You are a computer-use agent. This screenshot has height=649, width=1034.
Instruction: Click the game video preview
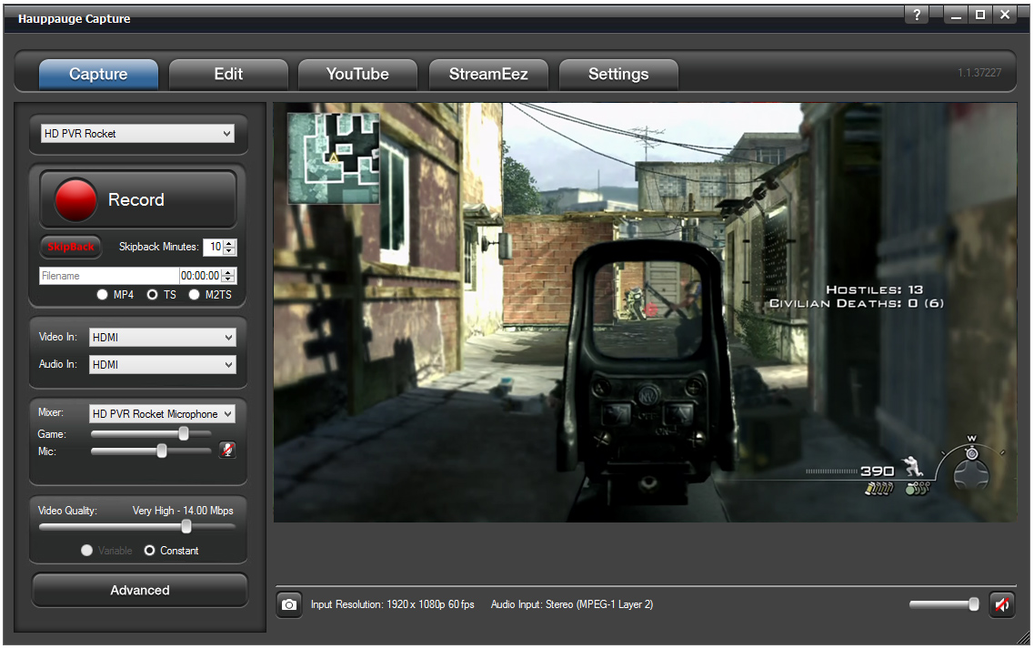tap(645, 312)
